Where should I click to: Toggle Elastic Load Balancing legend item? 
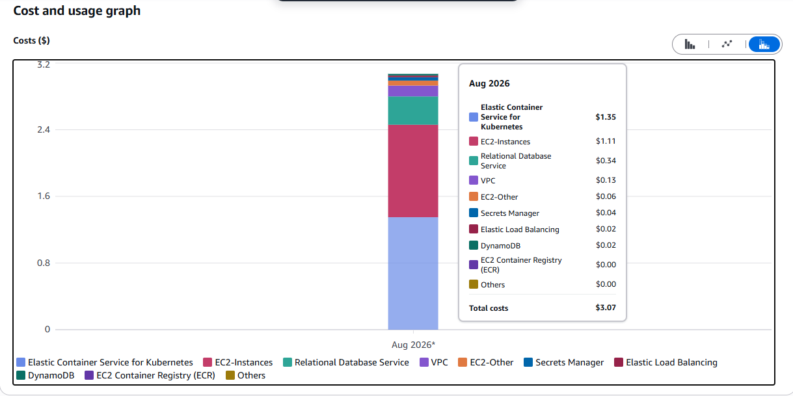(665, 362)
